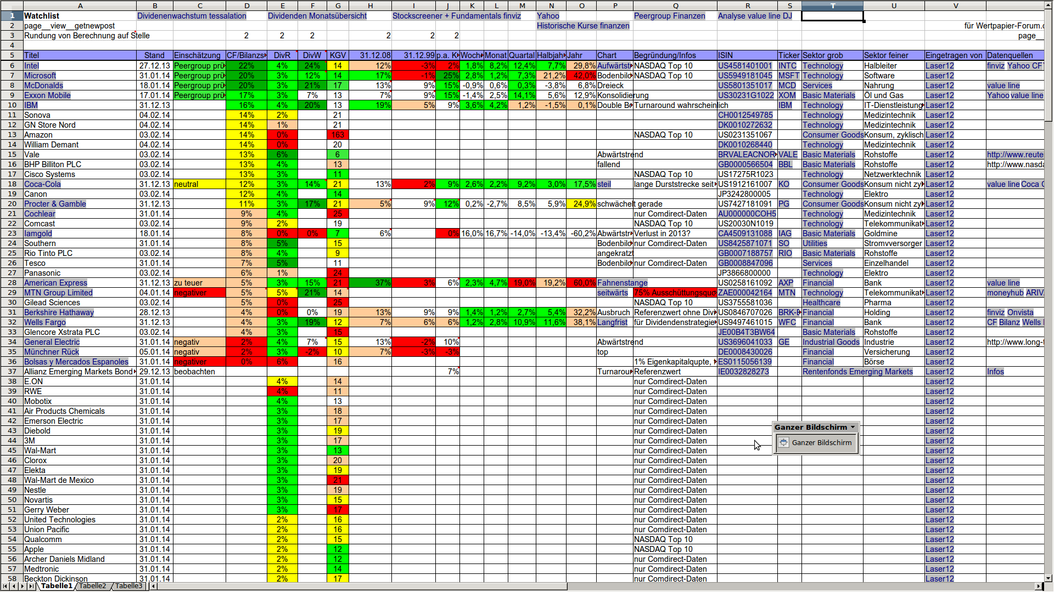Click next sheet navigation arrow
This screenshot has width=1054, height=592.
pyautogui.click(x=23, y=586)
